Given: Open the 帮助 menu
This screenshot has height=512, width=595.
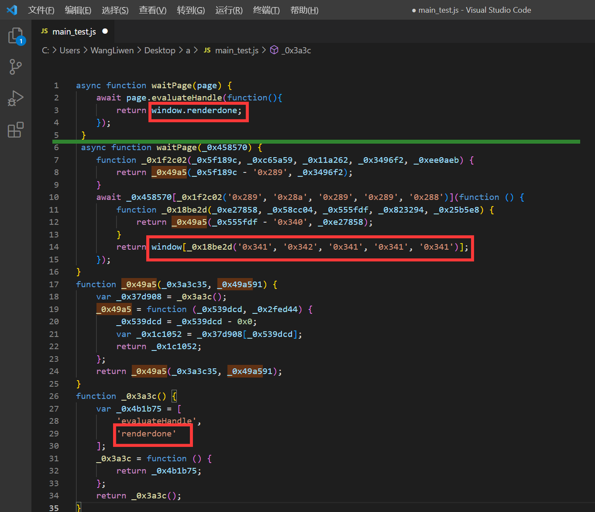Looking at the screenshot, I should (x=304, y=10).
